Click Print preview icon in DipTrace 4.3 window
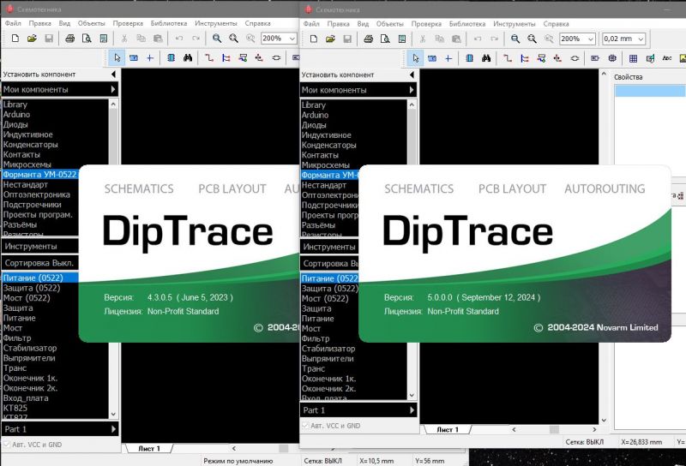 click(x=87, y=39)
